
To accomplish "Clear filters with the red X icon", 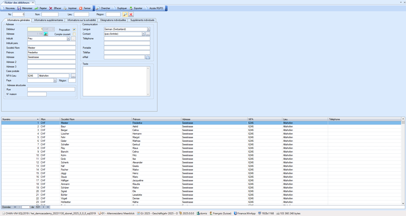I will [x=131, y=14].
